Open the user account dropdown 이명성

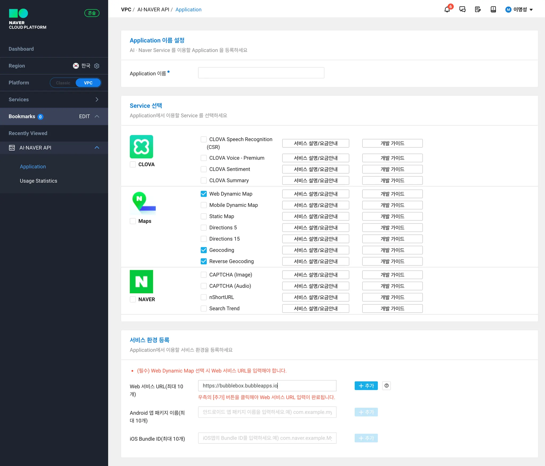click(x=519, y=10)
